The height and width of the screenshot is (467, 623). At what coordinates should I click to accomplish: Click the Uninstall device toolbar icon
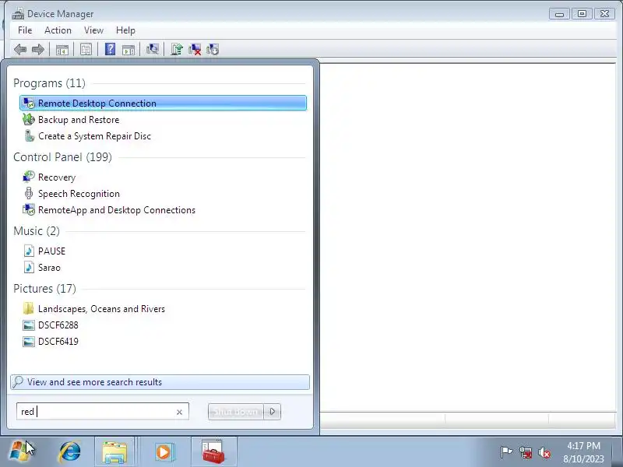[x=195, y=49]
